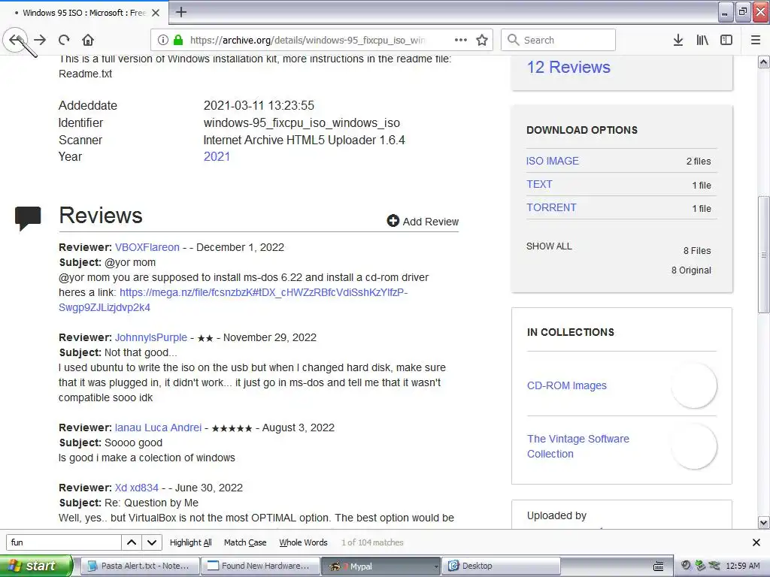Open reviewer JohnnyIsPurple's profile

[150, 337]
